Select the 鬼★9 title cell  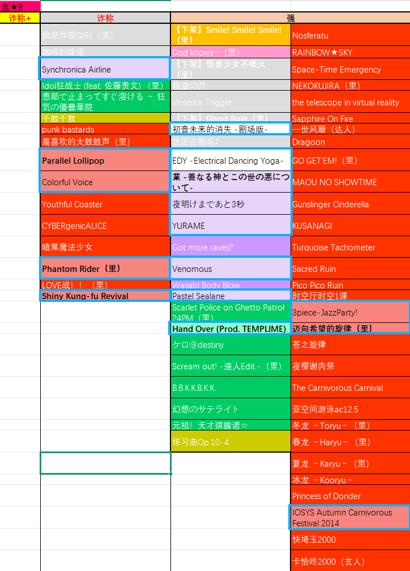point(20,6)
